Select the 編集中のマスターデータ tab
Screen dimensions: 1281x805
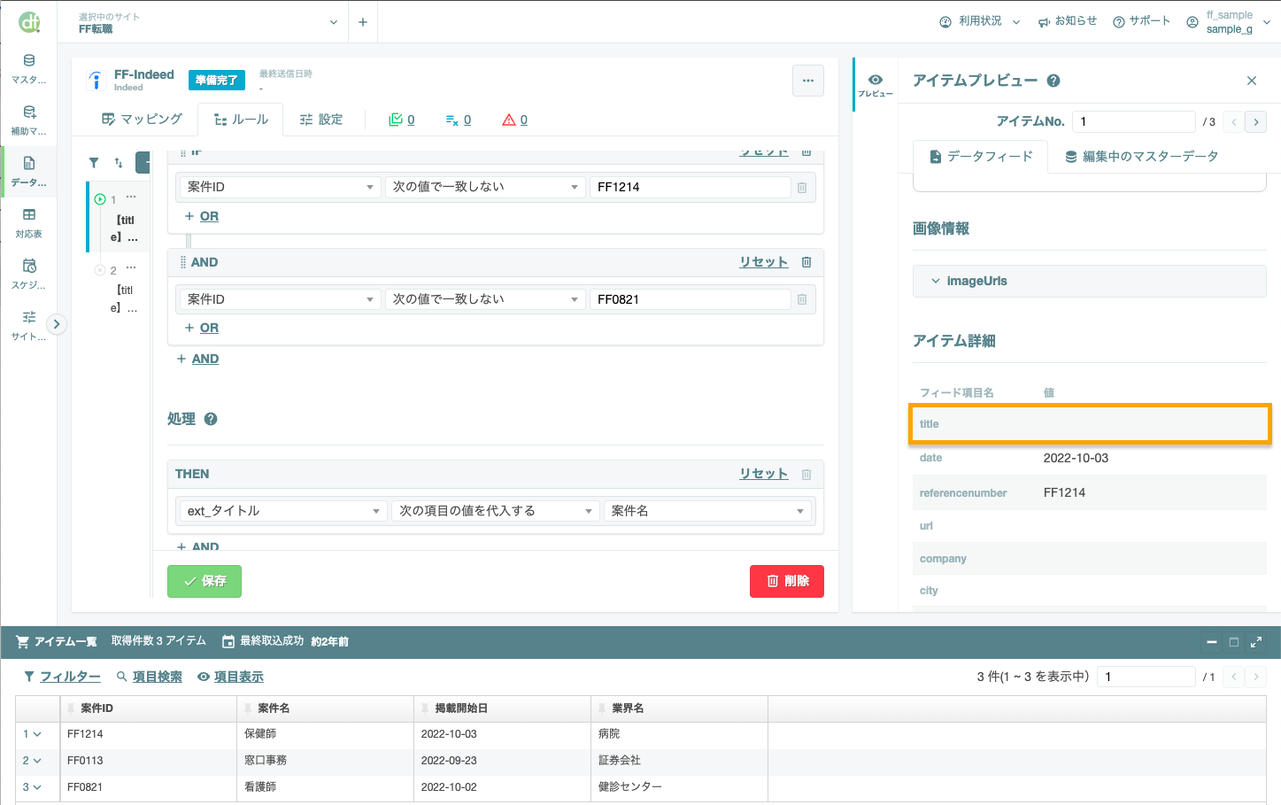(1141, 157)
